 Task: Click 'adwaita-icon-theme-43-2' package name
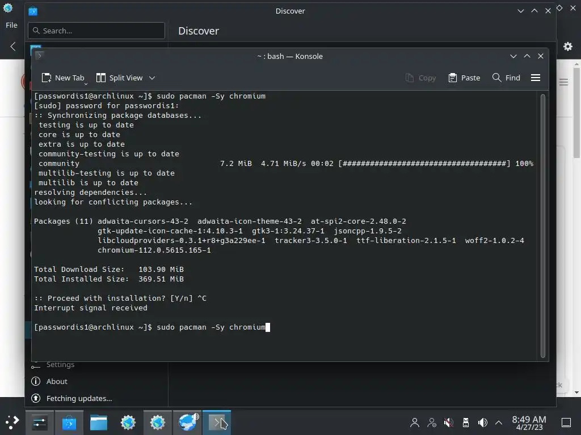(250, 221)
